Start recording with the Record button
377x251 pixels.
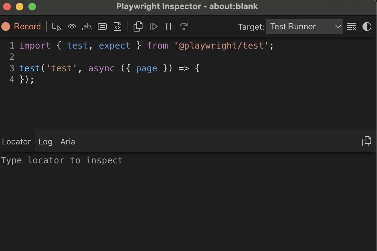21,26
